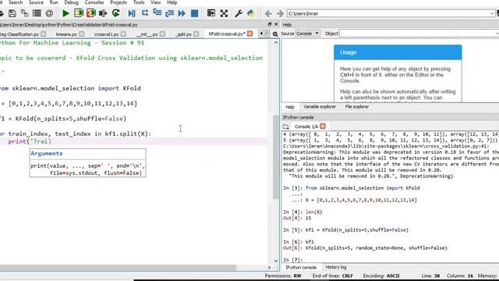Start debugging with the Debug file icon

pyautogui.click(x=132, y=13)
